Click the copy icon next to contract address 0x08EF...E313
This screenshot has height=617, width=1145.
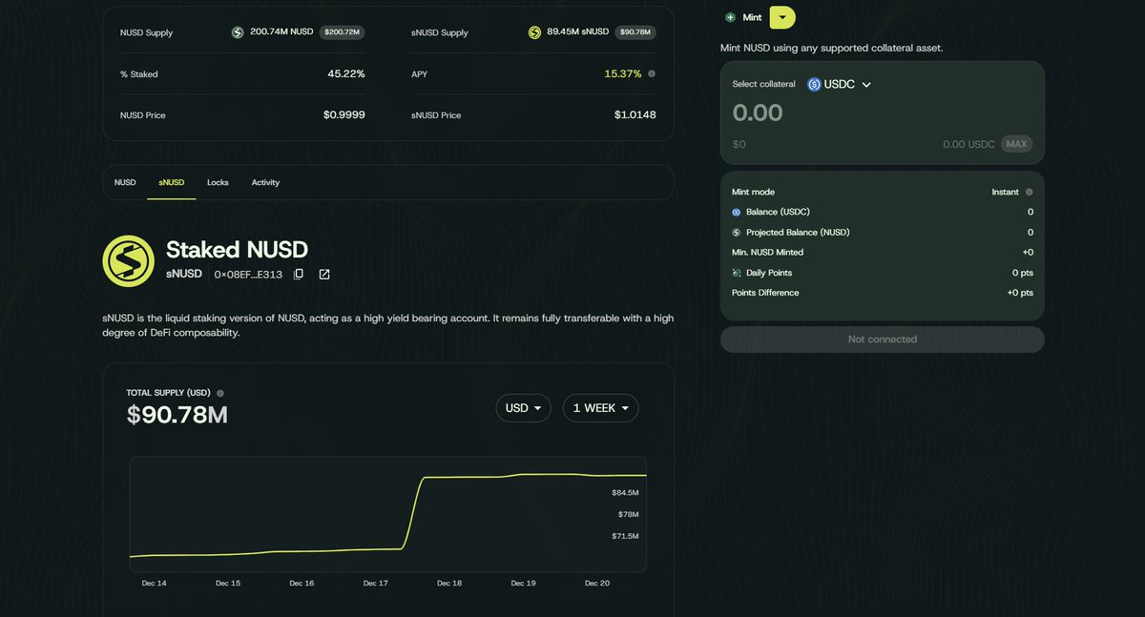tap(299, 274)
